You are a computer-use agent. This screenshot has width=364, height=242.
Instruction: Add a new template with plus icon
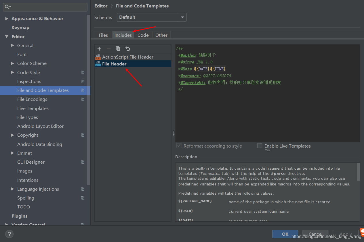click(99, 49)
